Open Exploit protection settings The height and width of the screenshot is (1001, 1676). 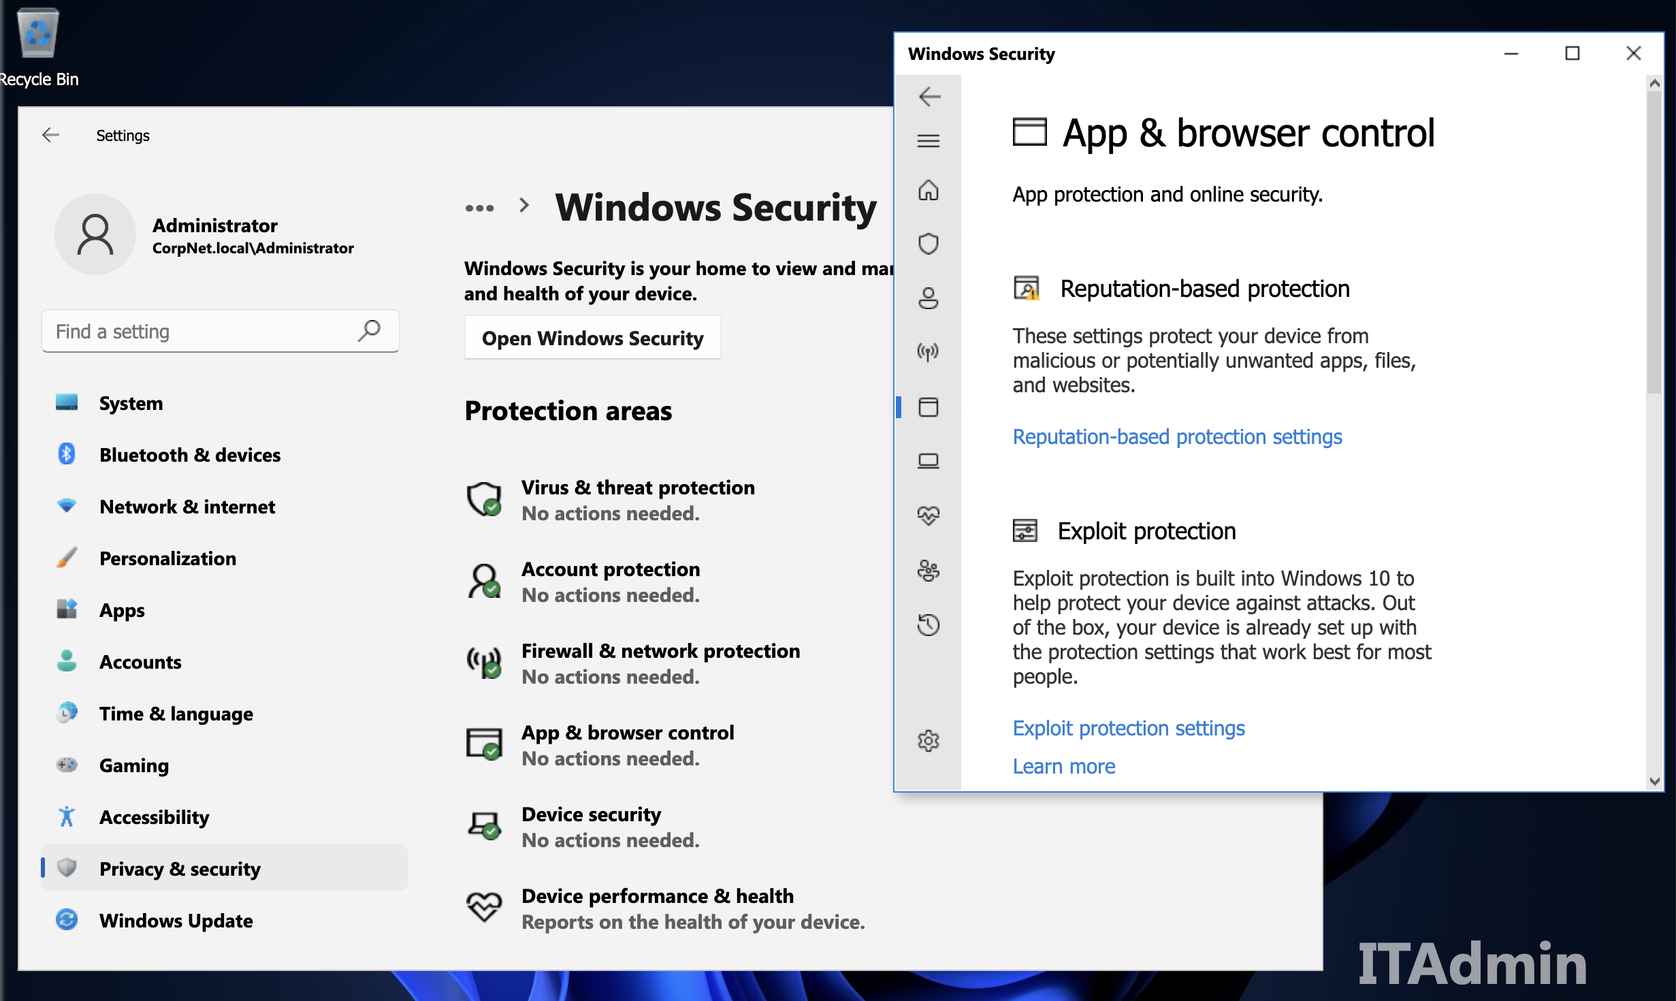tap(1128, 728)
